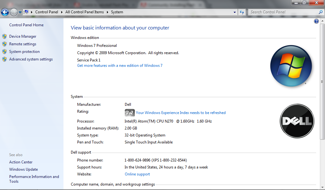Click the Windows logo orb image

point(291,66)
